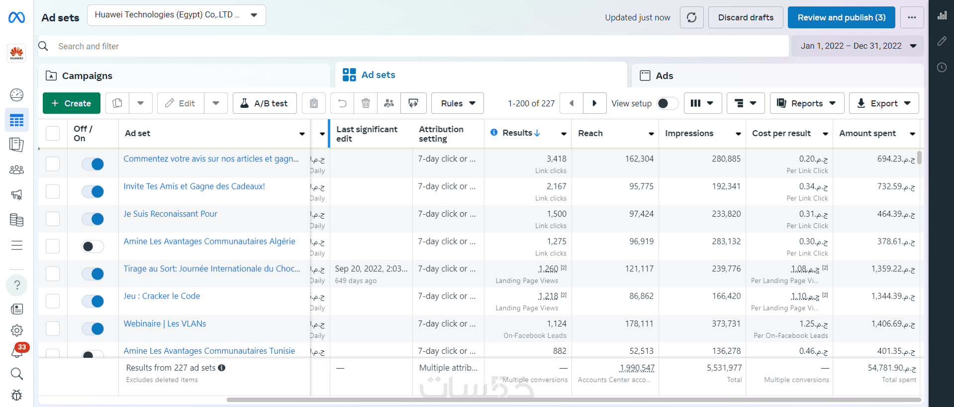Image resolution: width=954 pixels, height=407 pixels.
Task: Turn off Webinaire Les VLANs ad set
Action: [x=93, y=328]
